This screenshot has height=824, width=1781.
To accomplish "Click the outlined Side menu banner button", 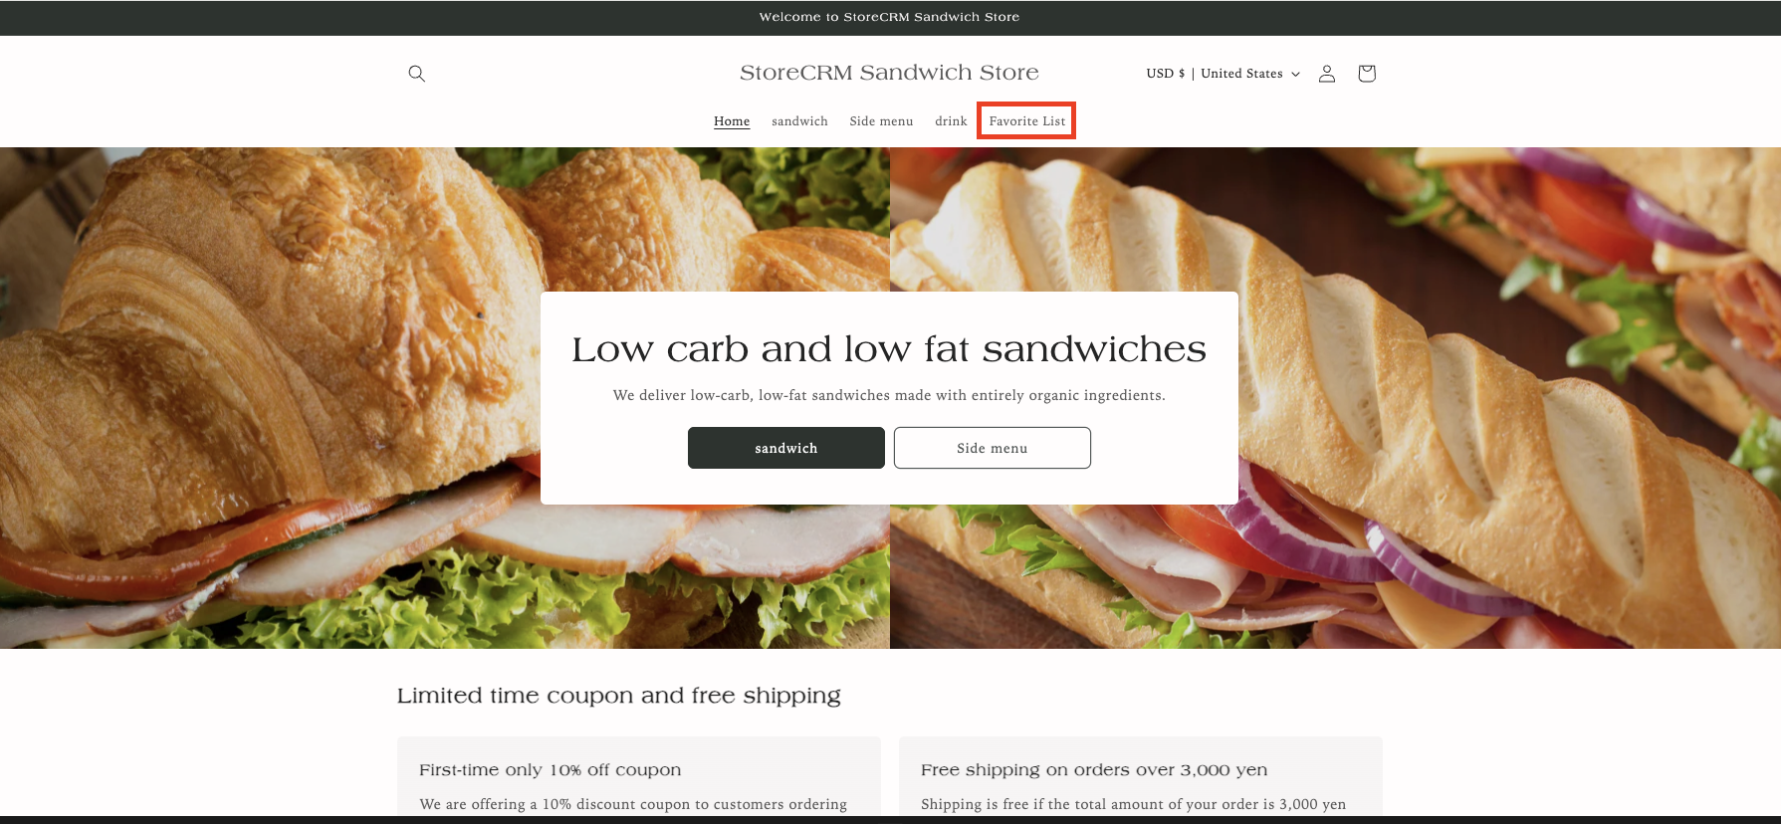I will (993, 448).
